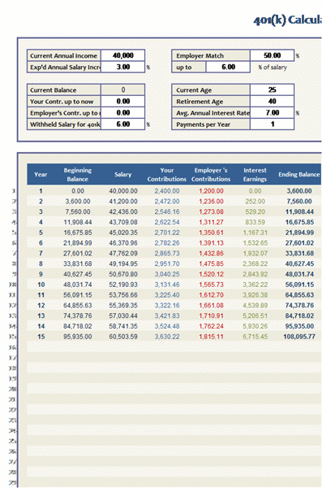Select Employer's Contr. up to now value
This screenshot has height=488, width=322.
[x=123, y=113]
